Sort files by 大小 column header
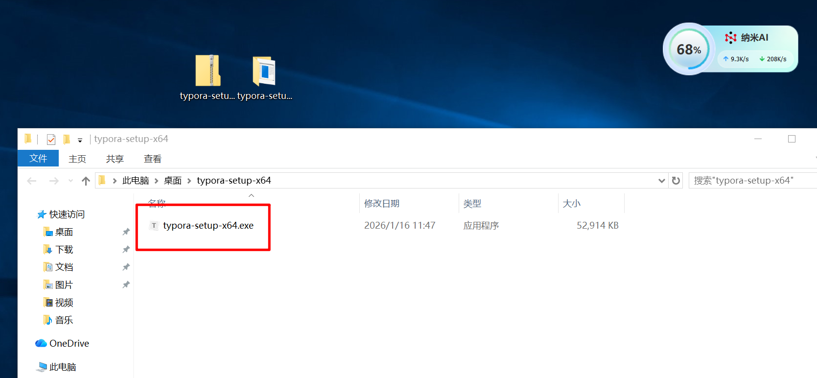The height and width of the screenshot is (378, 817). point(571,204)
